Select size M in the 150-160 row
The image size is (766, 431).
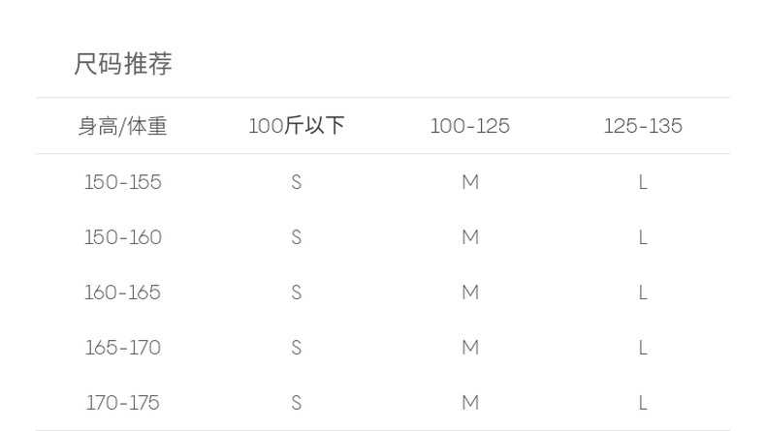[470, 237]
